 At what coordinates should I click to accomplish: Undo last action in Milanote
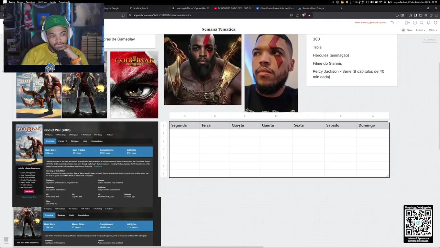tap(392, 23)
